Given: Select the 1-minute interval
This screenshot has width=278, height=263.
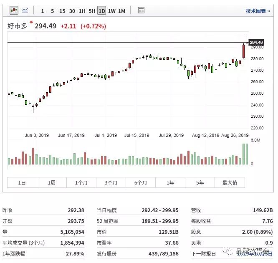Looking at the screenshot, I should point(43,11).
